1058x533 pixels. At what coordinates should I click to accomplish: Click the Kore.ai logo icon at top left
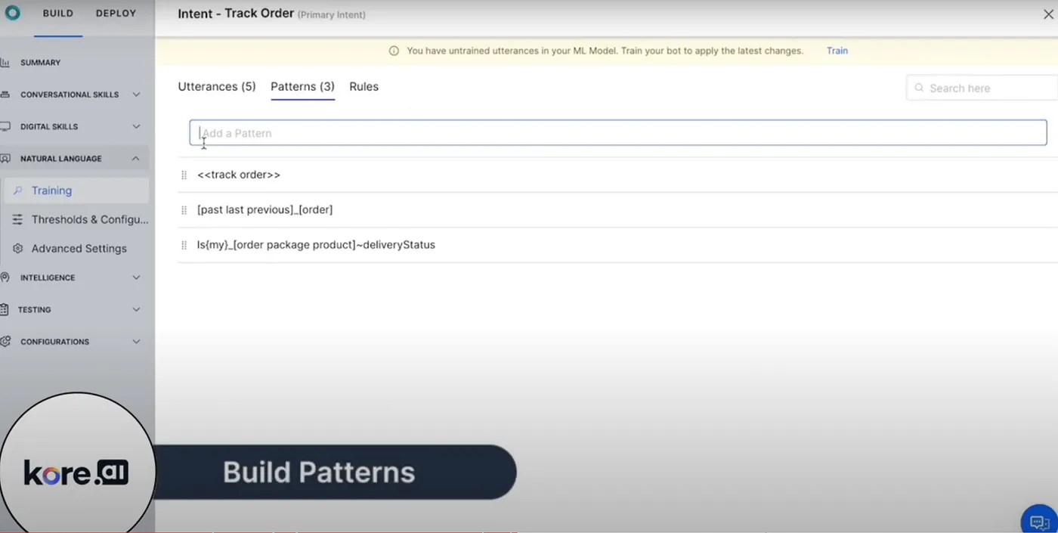point(12,13)
